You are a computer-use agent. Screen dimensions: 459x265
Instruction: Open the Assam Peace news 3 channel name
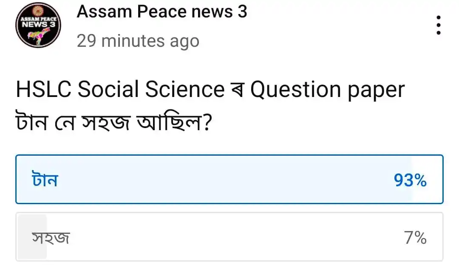click(x=162, y=12)
